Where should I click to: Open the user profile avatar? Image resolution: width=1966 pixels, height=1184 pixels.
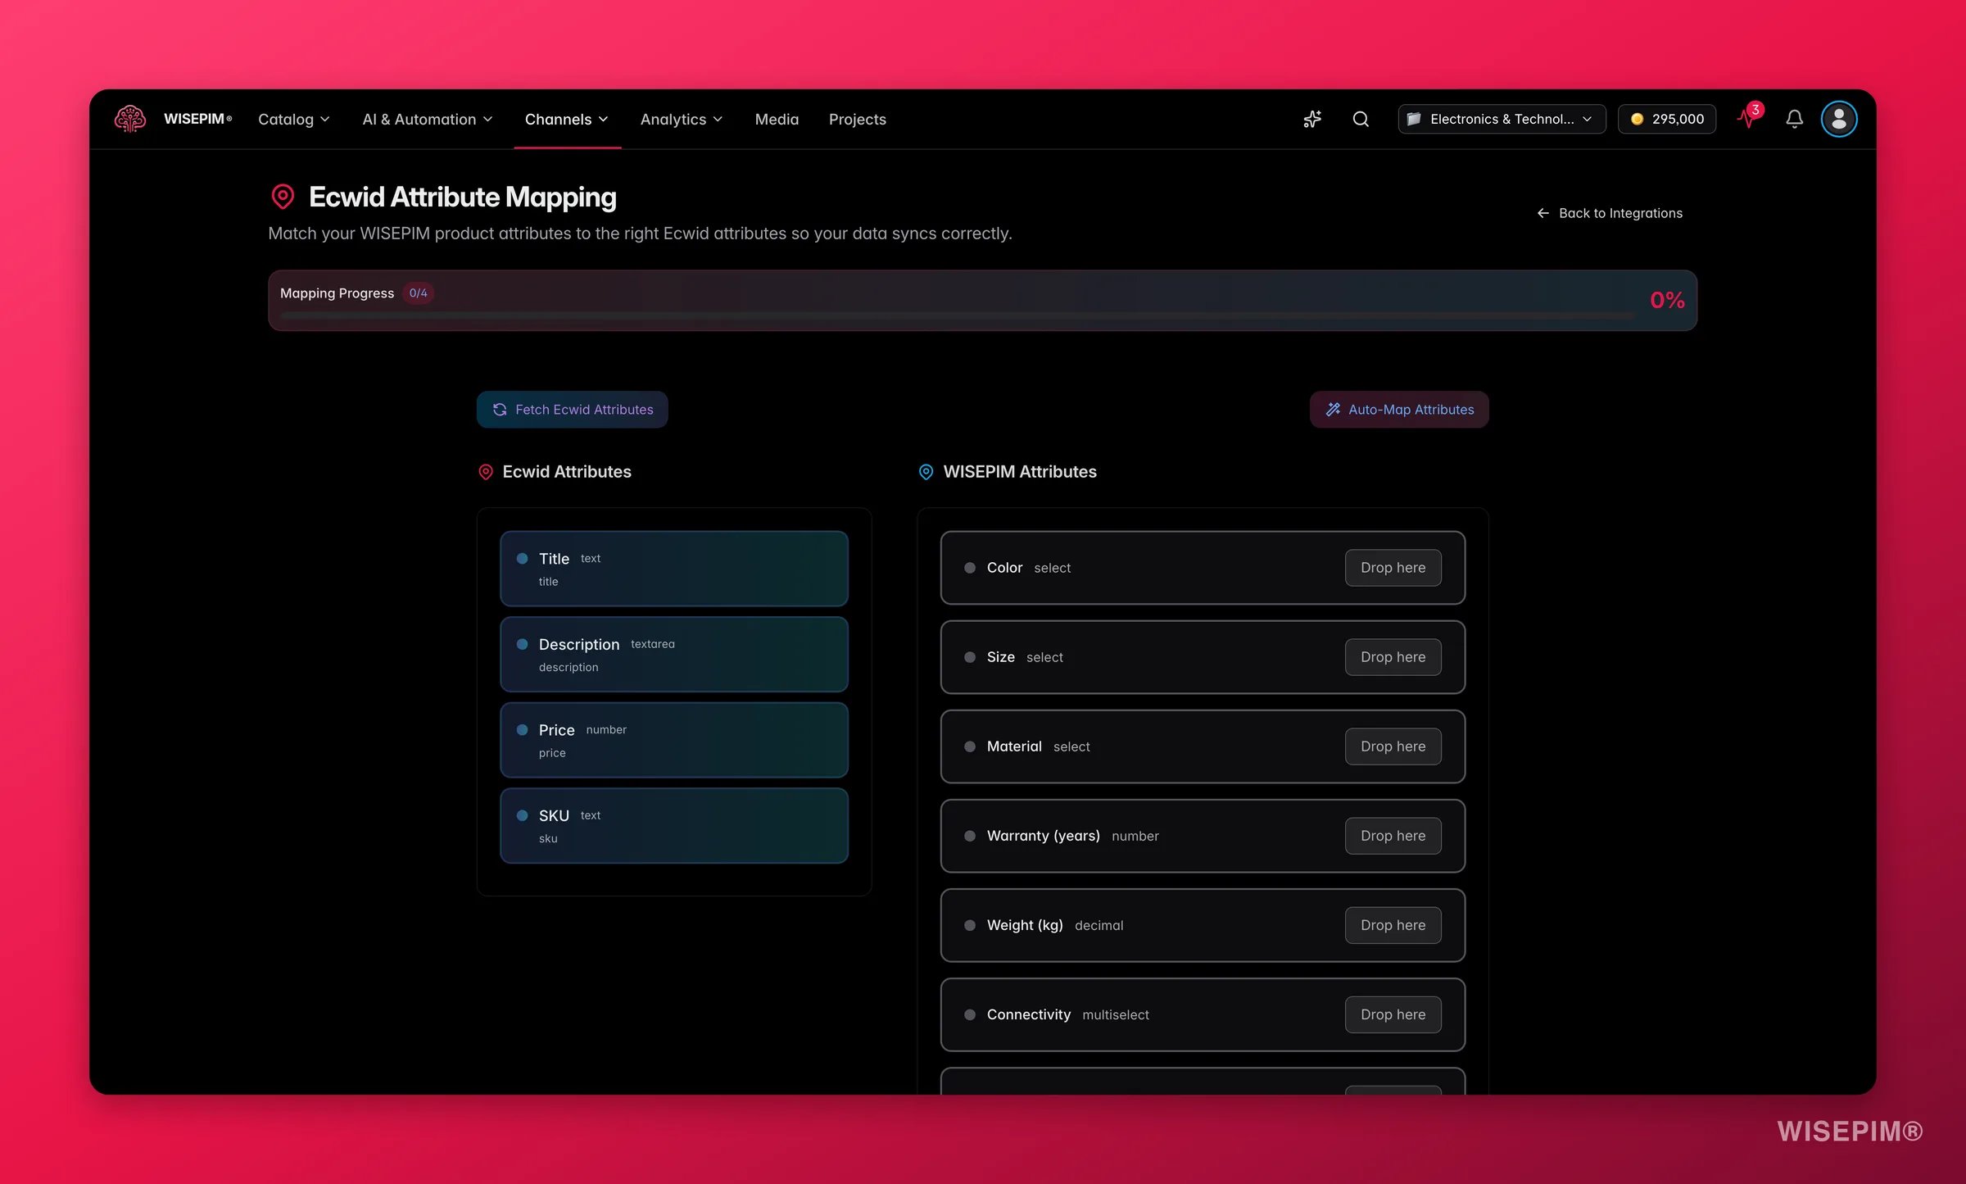(x=1839, y=119)
